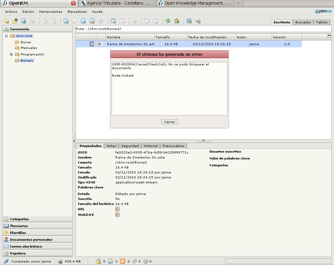
Task: Click the Download document toolbar icon
Action: [x=24, y=21]
